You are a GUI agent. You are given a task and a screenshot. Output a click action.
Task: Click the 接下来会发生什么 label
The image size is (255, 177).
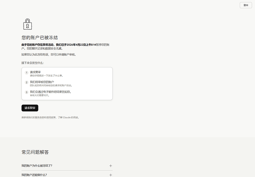tap(33, 63)
